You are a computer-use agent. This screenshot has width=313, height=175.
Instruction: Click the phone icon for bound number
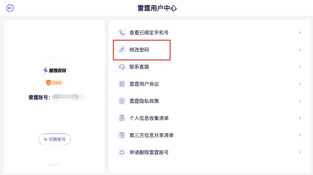(122, 33)
